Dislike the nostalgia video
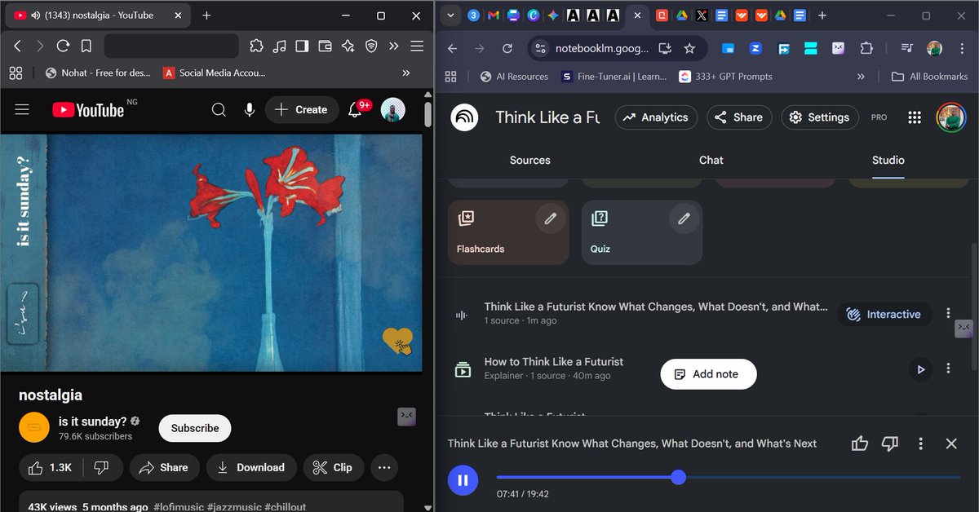This screenshot has width=979, height=512. (102, 467)
